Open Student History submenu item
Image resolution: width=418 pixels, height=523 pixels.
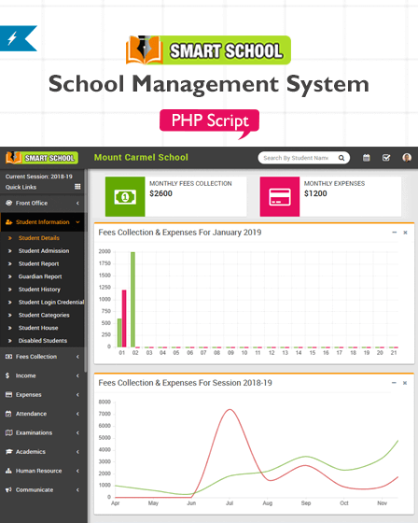pos(39,290)
